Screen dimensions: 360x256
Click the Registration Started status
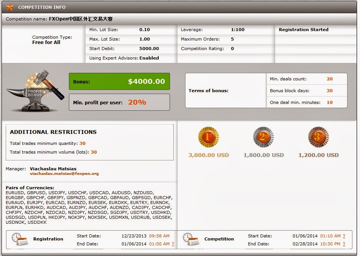pos(304,30)
